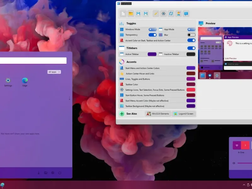This screenshot has height=189, width=252.
Task: Click the WinPaletter title bar app icon
Action: pos(119,3)
